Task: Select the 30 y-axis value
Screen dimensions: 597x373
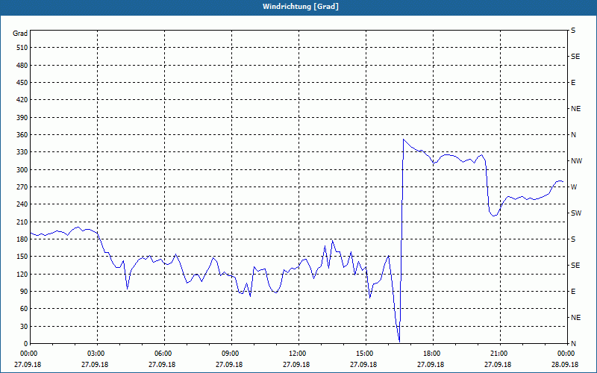Action: pyautogui.click(x=24, y=326)
